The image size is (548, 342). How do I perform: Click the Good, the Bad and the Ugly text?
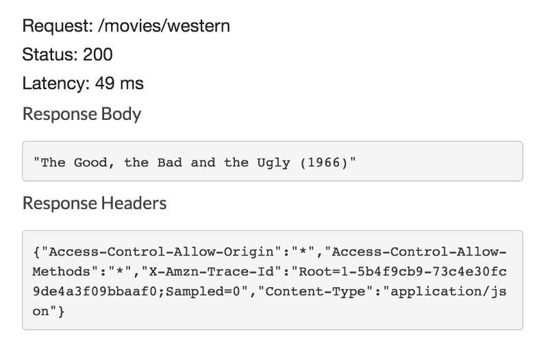[x=182, y=163]
